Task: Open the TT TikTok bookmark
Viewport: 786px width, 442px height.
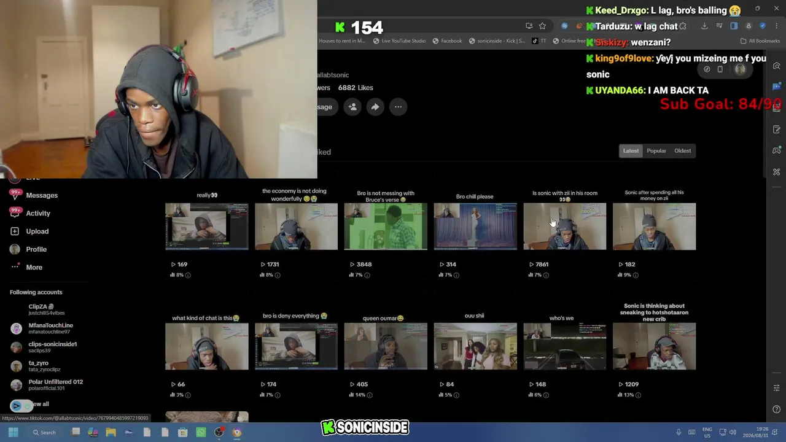Action: pos(539,41)
